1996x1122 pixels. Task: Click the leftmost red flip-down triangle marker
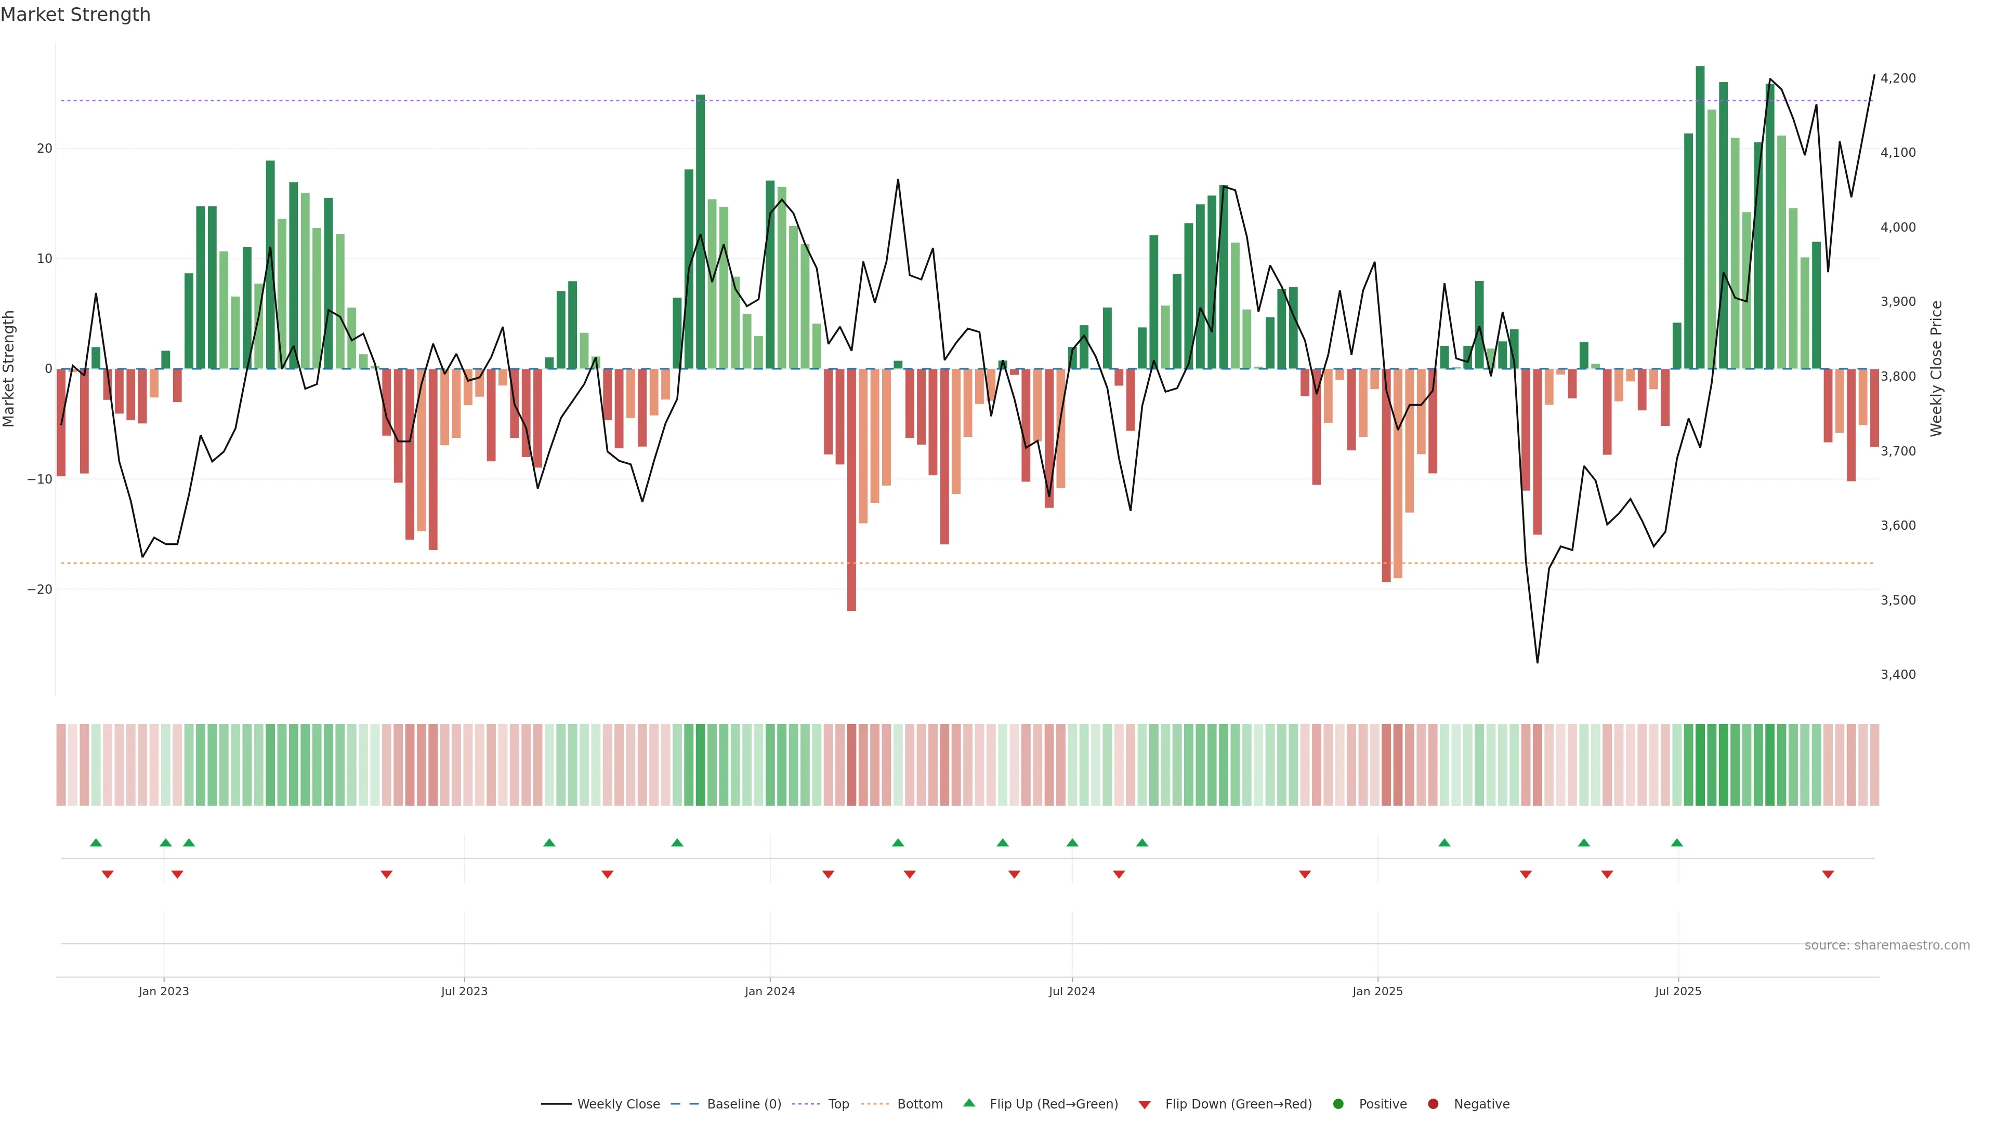tap(108, 874)
